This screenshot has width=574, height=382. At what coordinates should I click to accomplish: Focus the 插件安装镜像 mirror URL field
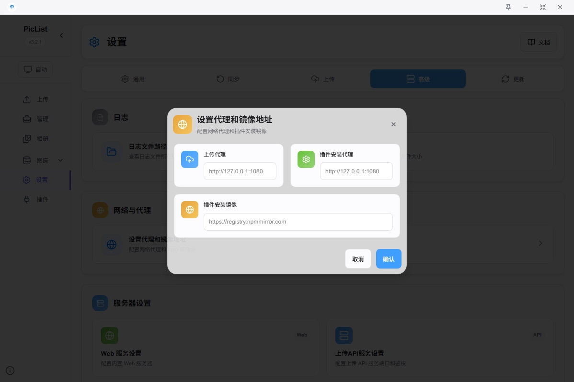point(298,222)
